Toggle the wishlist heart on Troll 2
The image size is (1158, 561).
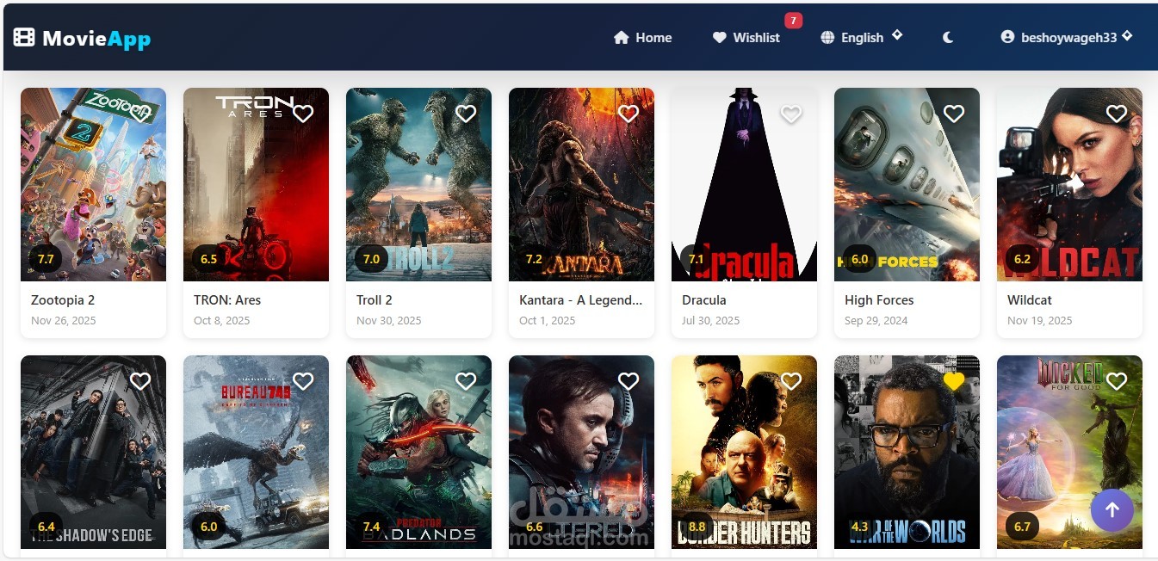coord(466,114)
